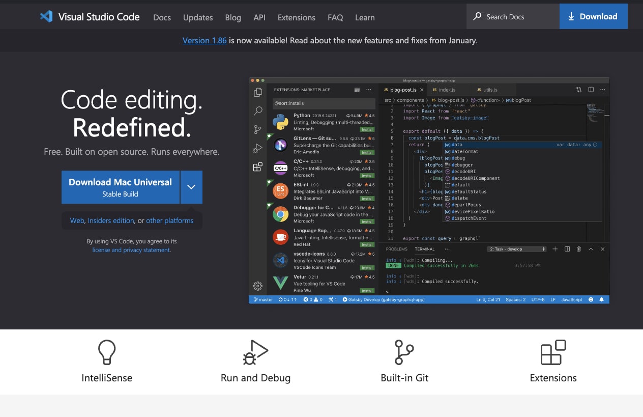Click the Extensions blocks icon above Extensions label
This screenshot has width=643, height=417.
[553, 352]
